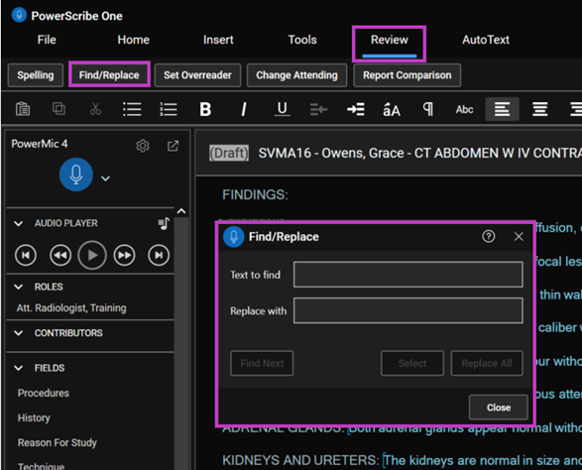The height and width of the screenshot is (470, 582).
Task: Click the Set Overreader button
Action: [197, 75]
